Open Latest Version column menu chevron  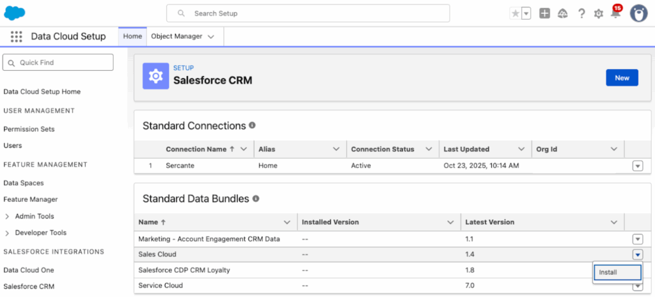tap(613, 222)
